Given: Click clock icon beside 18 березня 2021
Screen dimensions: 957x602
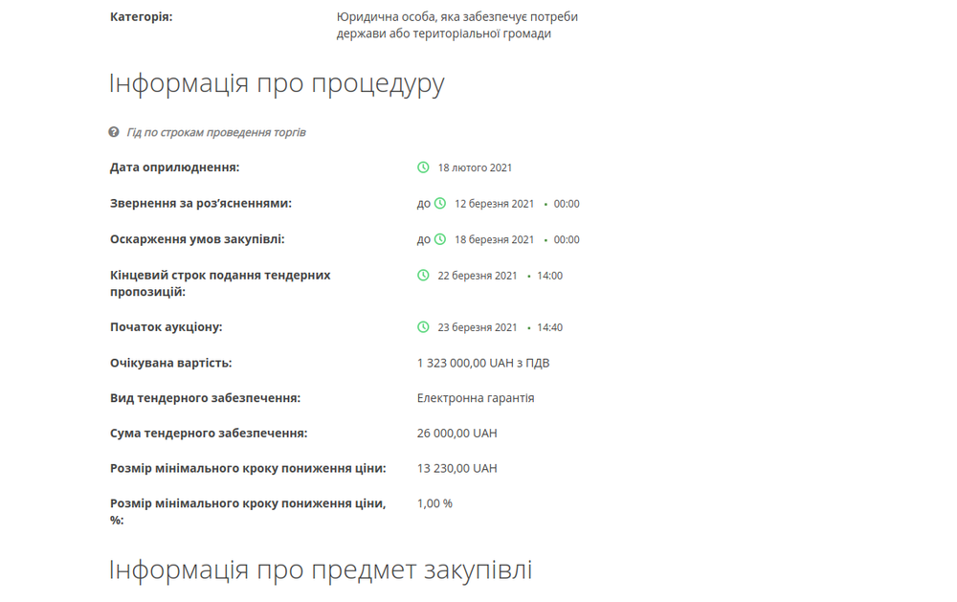Looking at the screenshot, I should pos(440,239).
